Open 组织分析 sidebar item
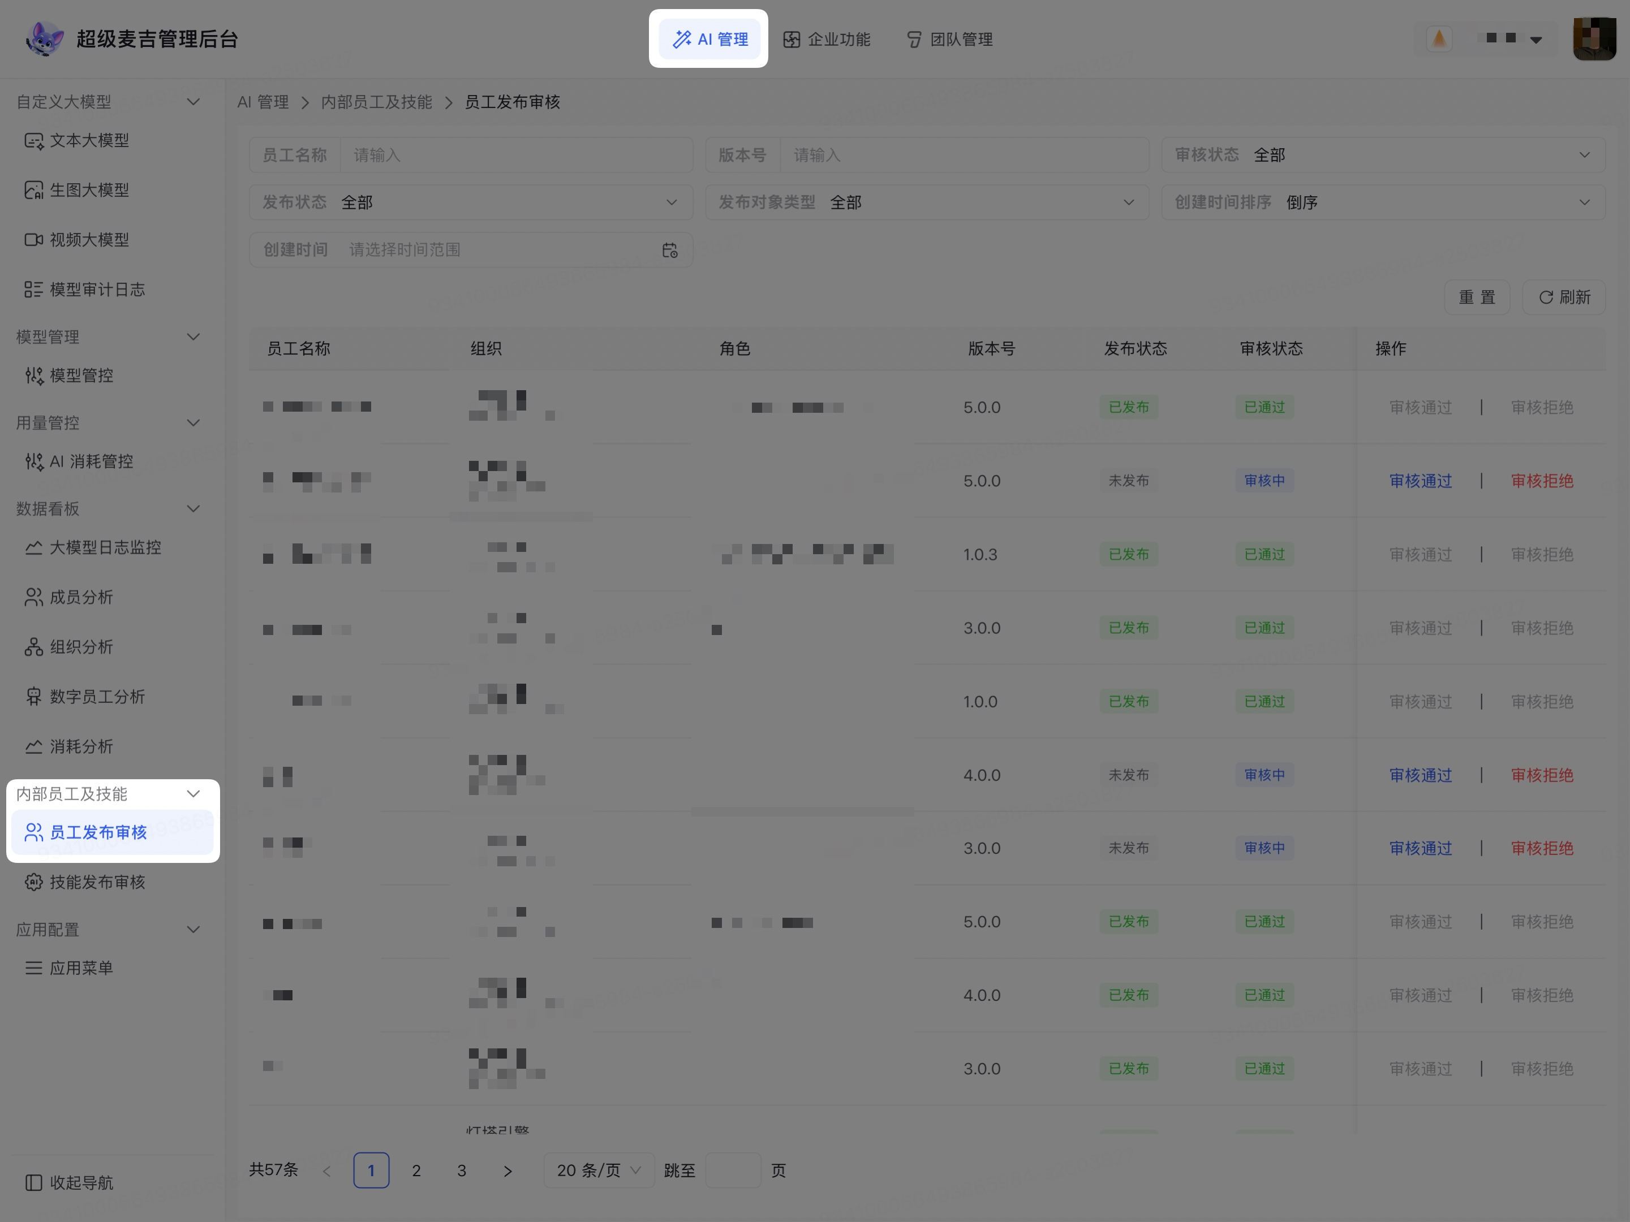This screenshot has height=1222, width=1630. [112, 647]
